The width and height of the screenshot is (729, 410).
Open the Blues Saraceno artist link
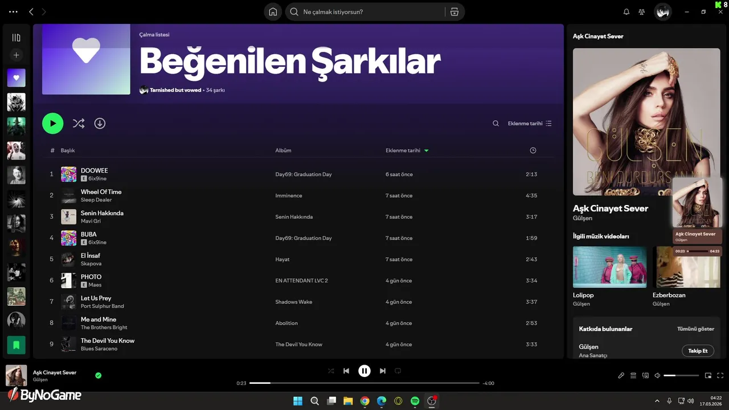pos(99,348)
